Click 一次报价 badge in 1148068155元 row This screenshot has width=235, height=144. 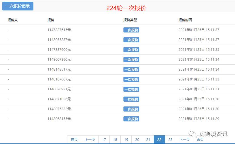coord(131,119)
